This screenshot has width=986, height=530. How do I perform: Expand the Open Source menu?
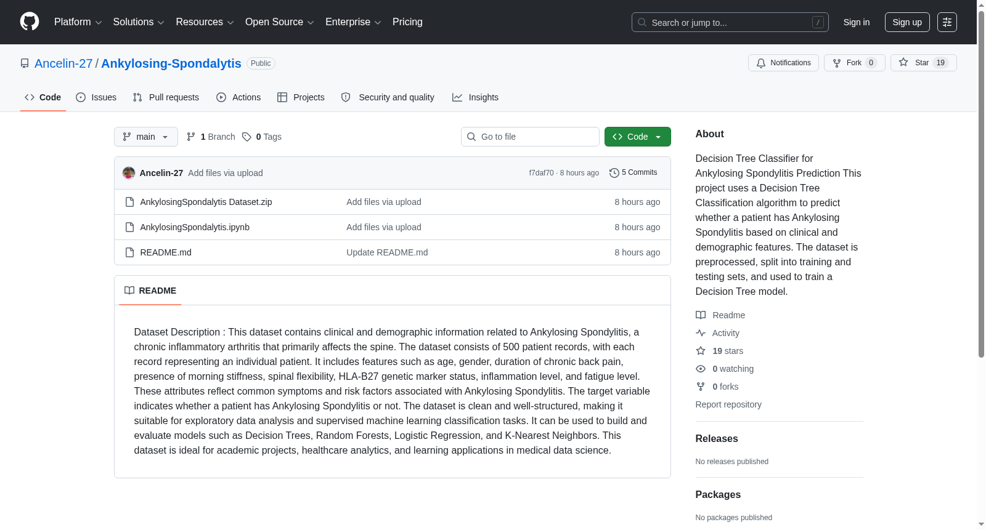280,22
